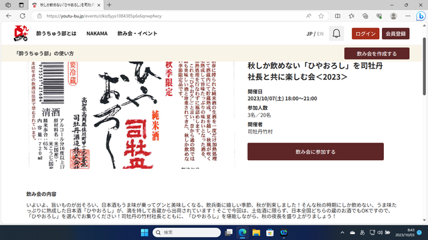Open 「酔うちゅう部」の使い方 link
The width and height of the screenshot is (428, 240).
click(45, 53)
